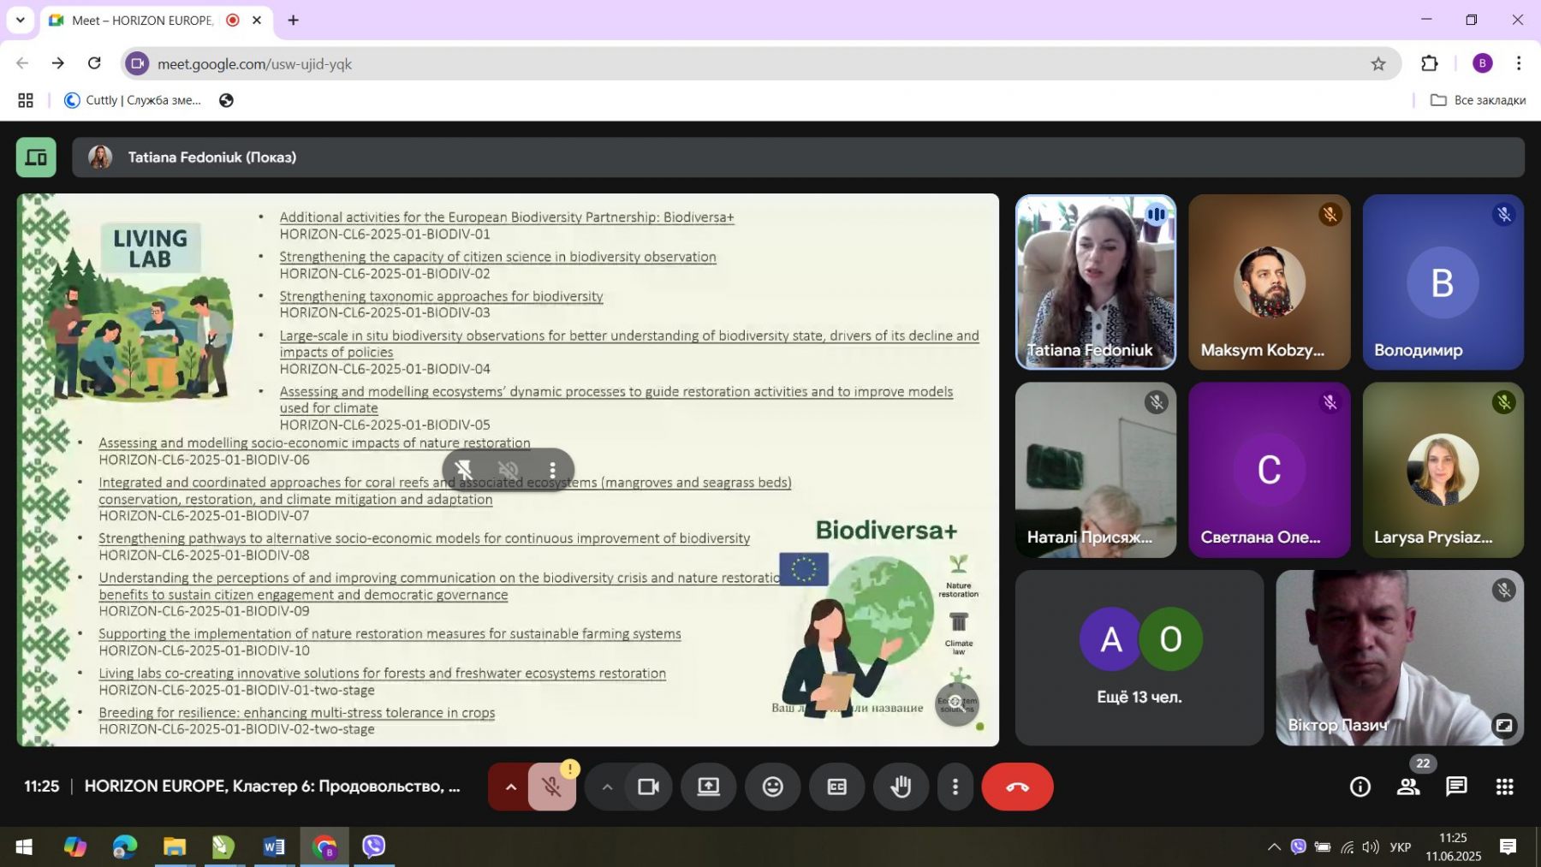Open the 'Ещё 13 чел.' participants tile
The height and width of the screenshot is (867, 1541).
tap(1139, 657)
